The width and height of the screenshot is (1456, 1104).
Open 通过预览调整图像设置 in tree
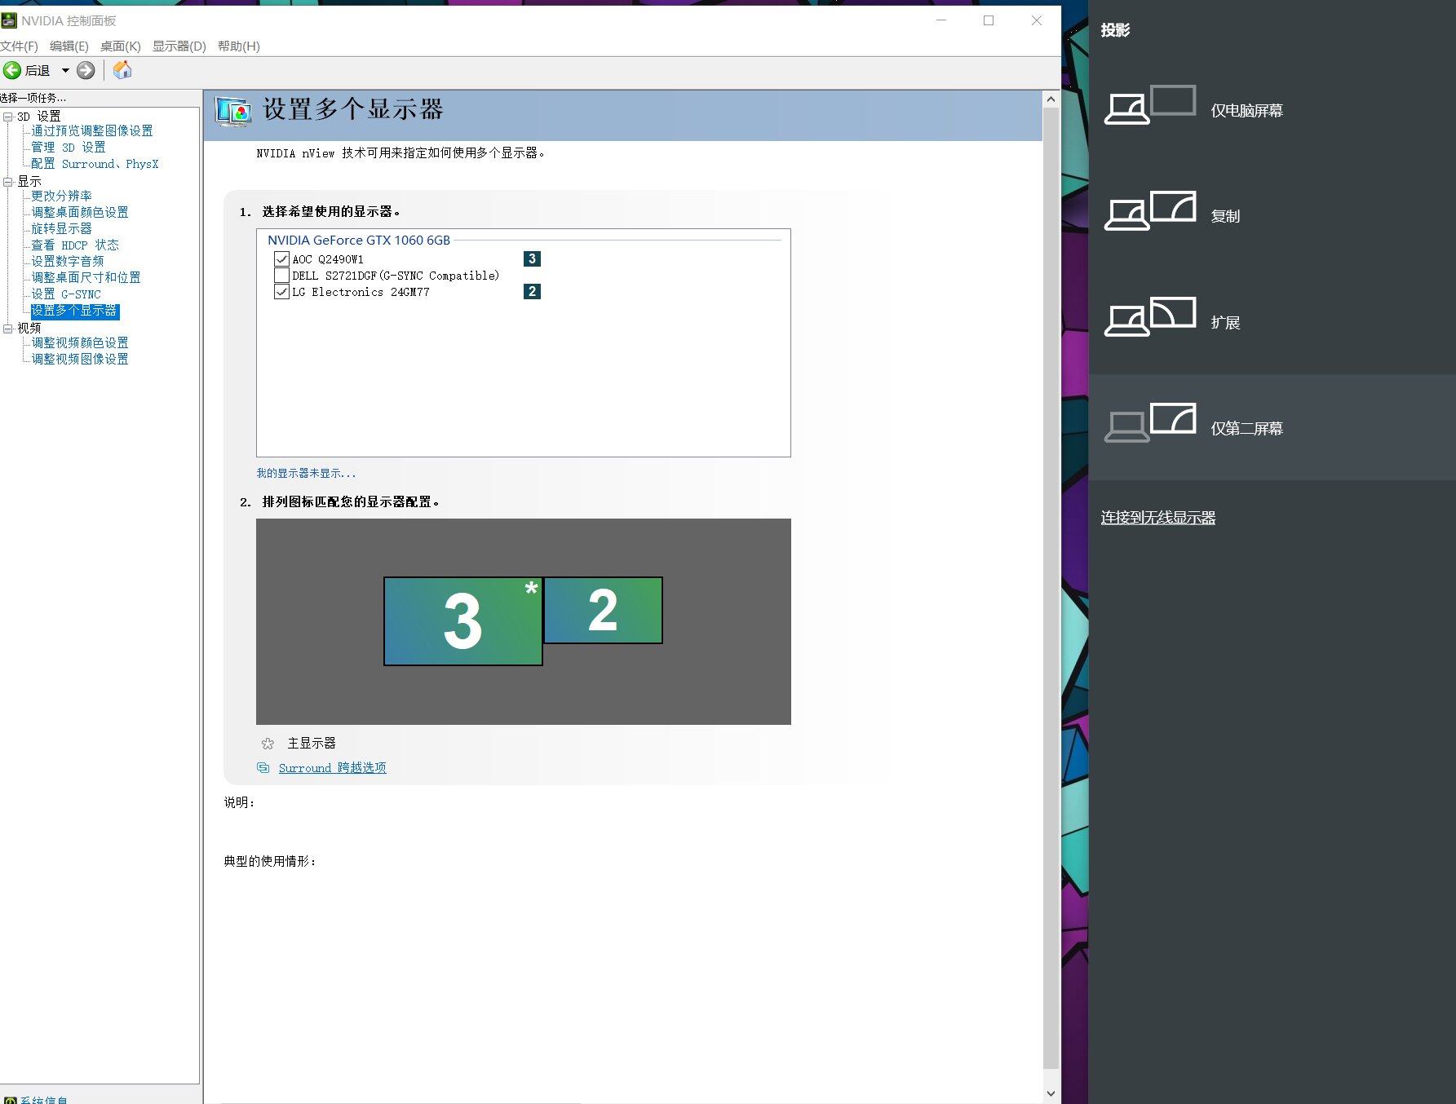pos(92,131)
